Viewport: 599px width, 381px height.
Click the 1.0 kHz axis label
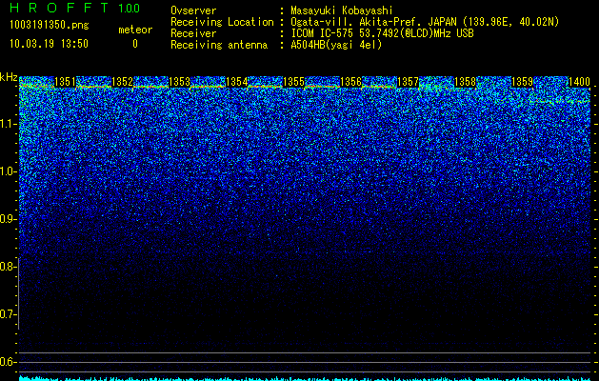pos(9,171)
